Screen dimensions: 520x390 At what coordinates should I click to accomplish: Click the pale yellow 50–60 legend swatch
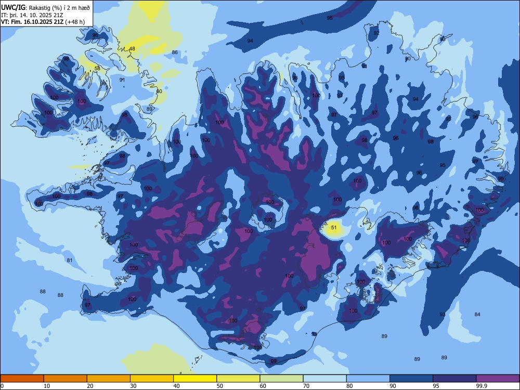239,379
